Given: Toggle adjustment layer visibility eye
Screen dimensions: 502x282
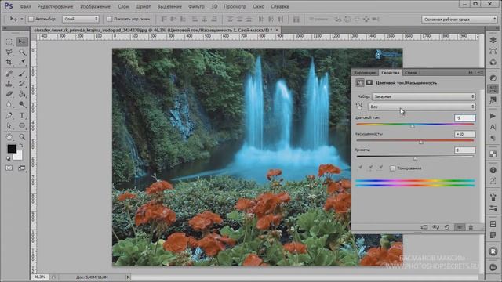Looking at the screenshot, I should point(460,227).
